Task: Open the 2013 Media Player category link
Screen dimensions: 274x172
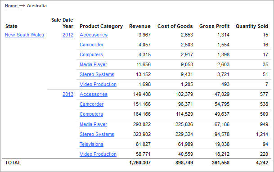Action: pyautogui.click(x=93, y=124)
